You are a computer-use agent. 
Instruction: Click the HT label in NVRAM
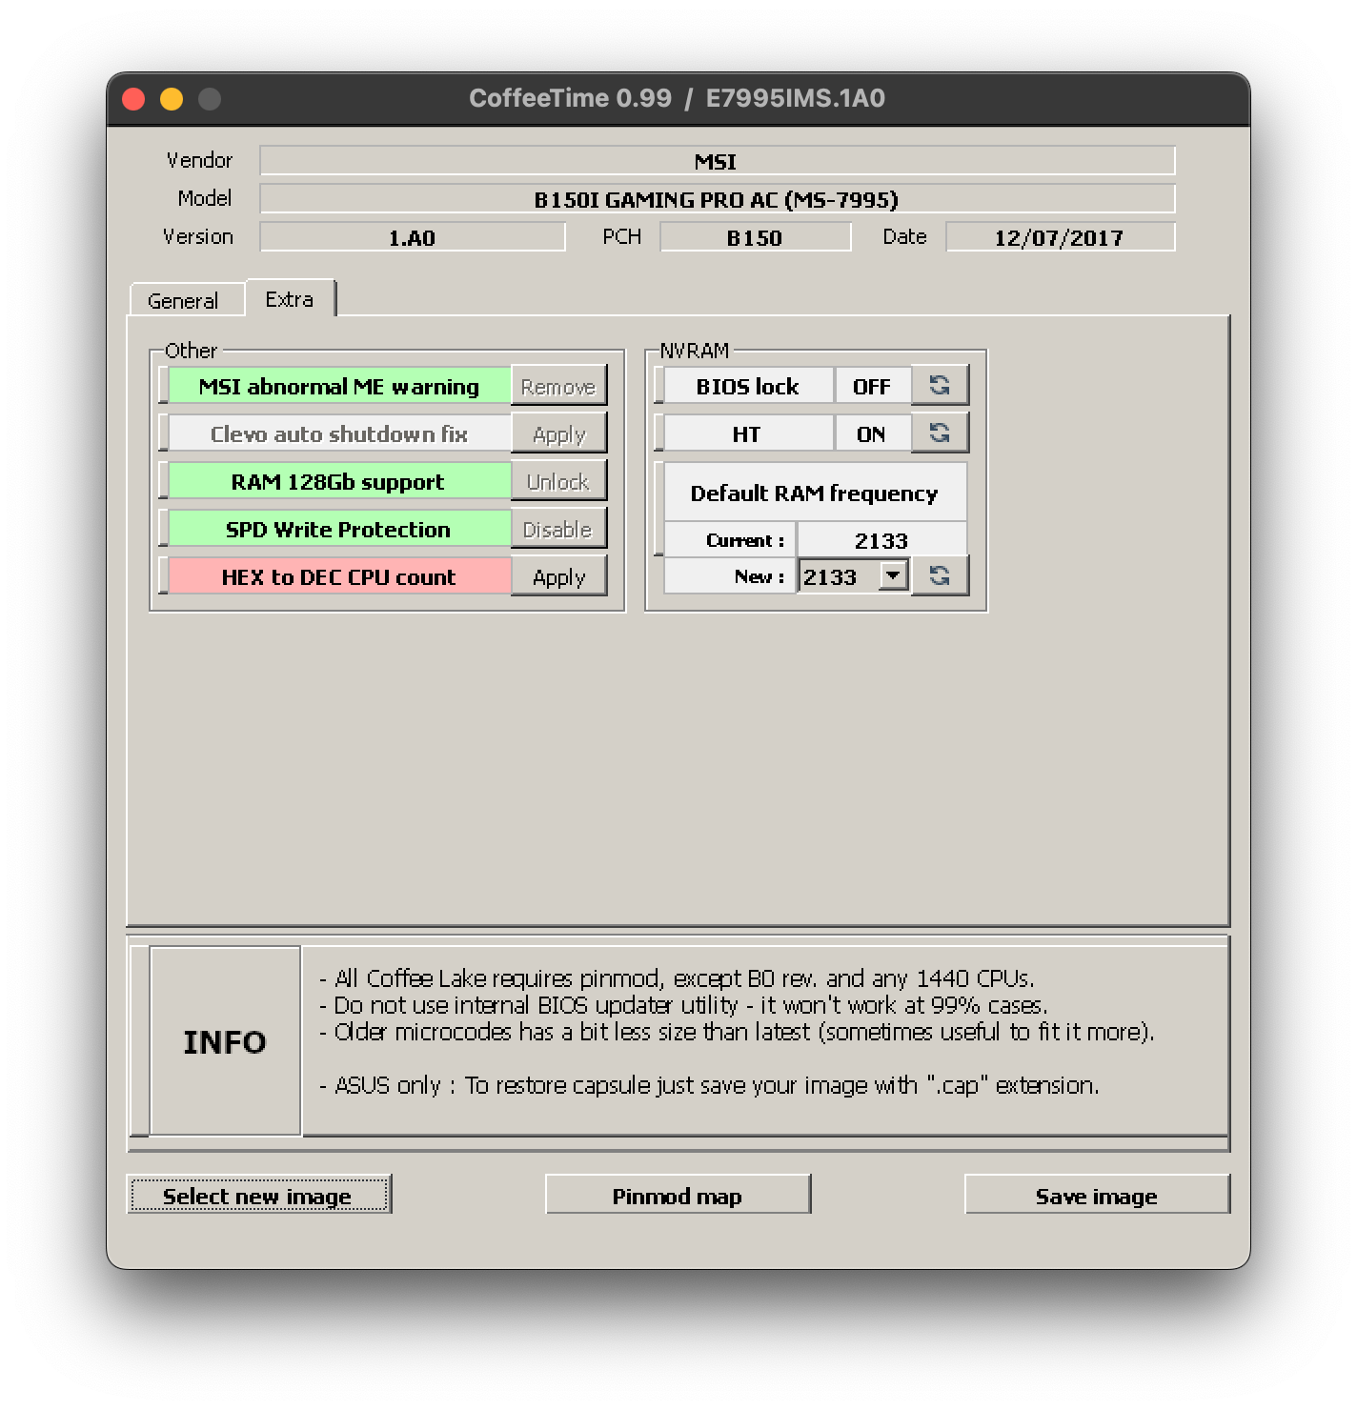point(748,433)
